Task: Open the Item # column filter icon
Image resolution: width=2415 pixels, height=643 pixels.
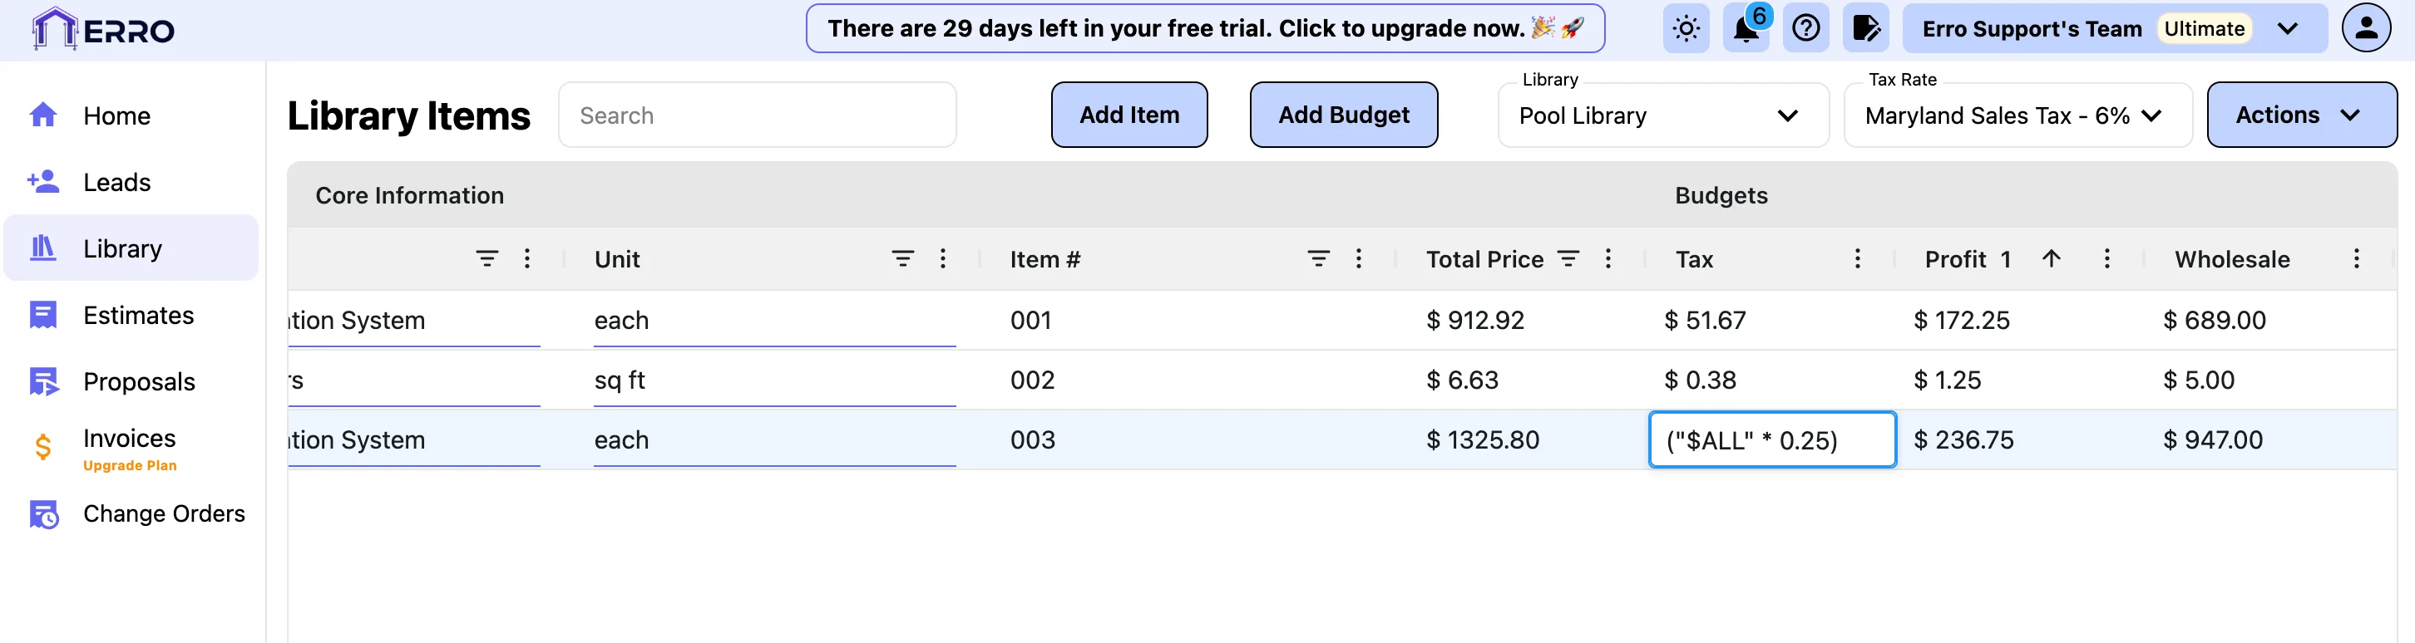Action: pyautogui.click(x=1318, y=259)
